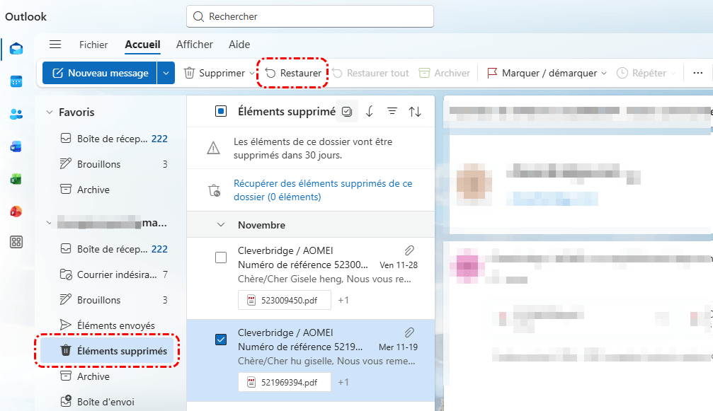Click the sort order arrows icon
This screenshot has width=713, height=411.
tap(415, 111)
